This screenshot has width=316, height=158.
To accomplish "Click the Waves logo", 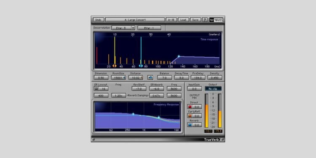I will point(216,20).
